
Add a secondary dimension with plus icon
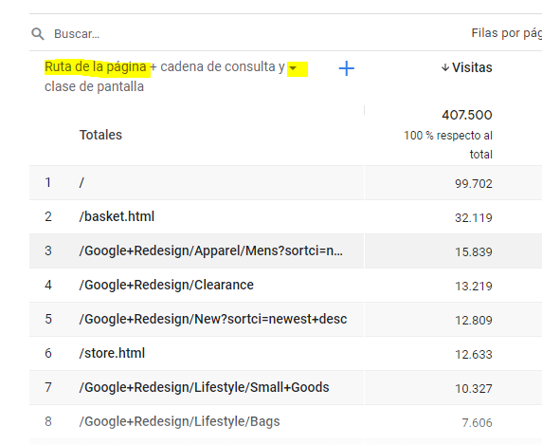tap(347, 68)
